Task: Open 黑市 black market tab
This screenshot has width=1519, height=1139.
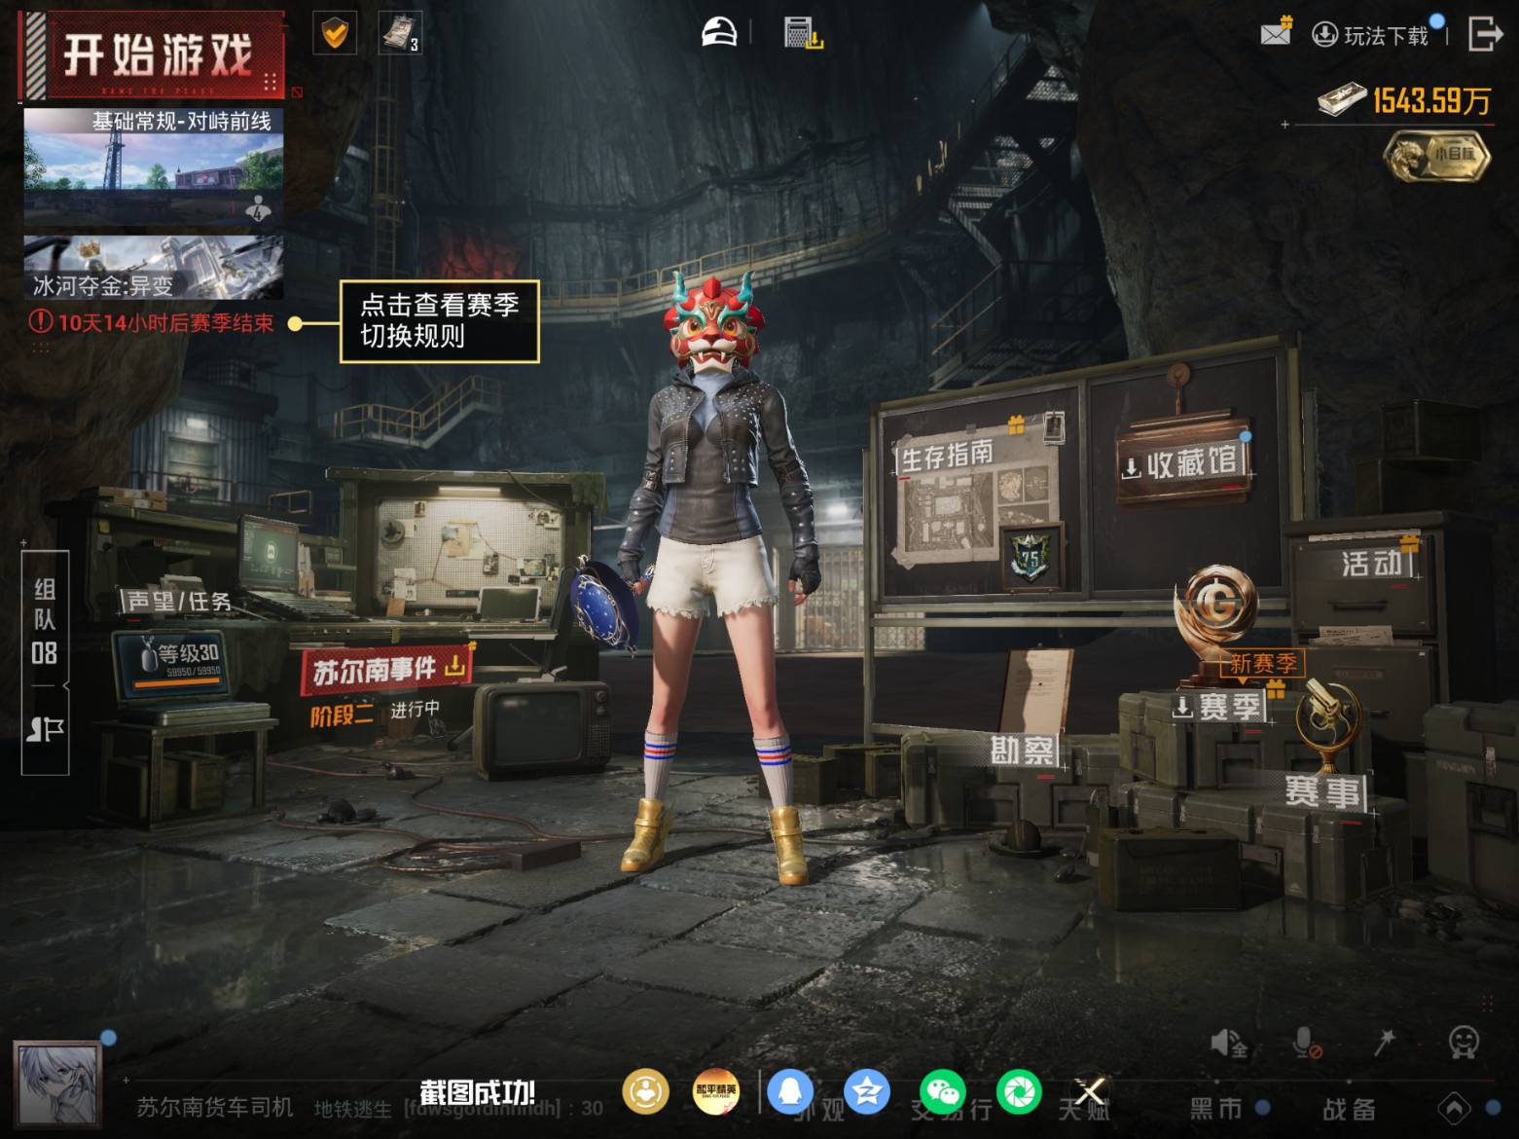Action: (x=1216, y=1109)
